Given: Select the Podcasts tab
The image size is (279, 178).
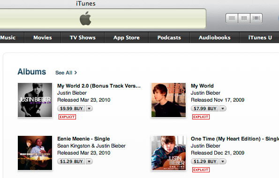Looking at the screenshot, I should pos(169,37).
